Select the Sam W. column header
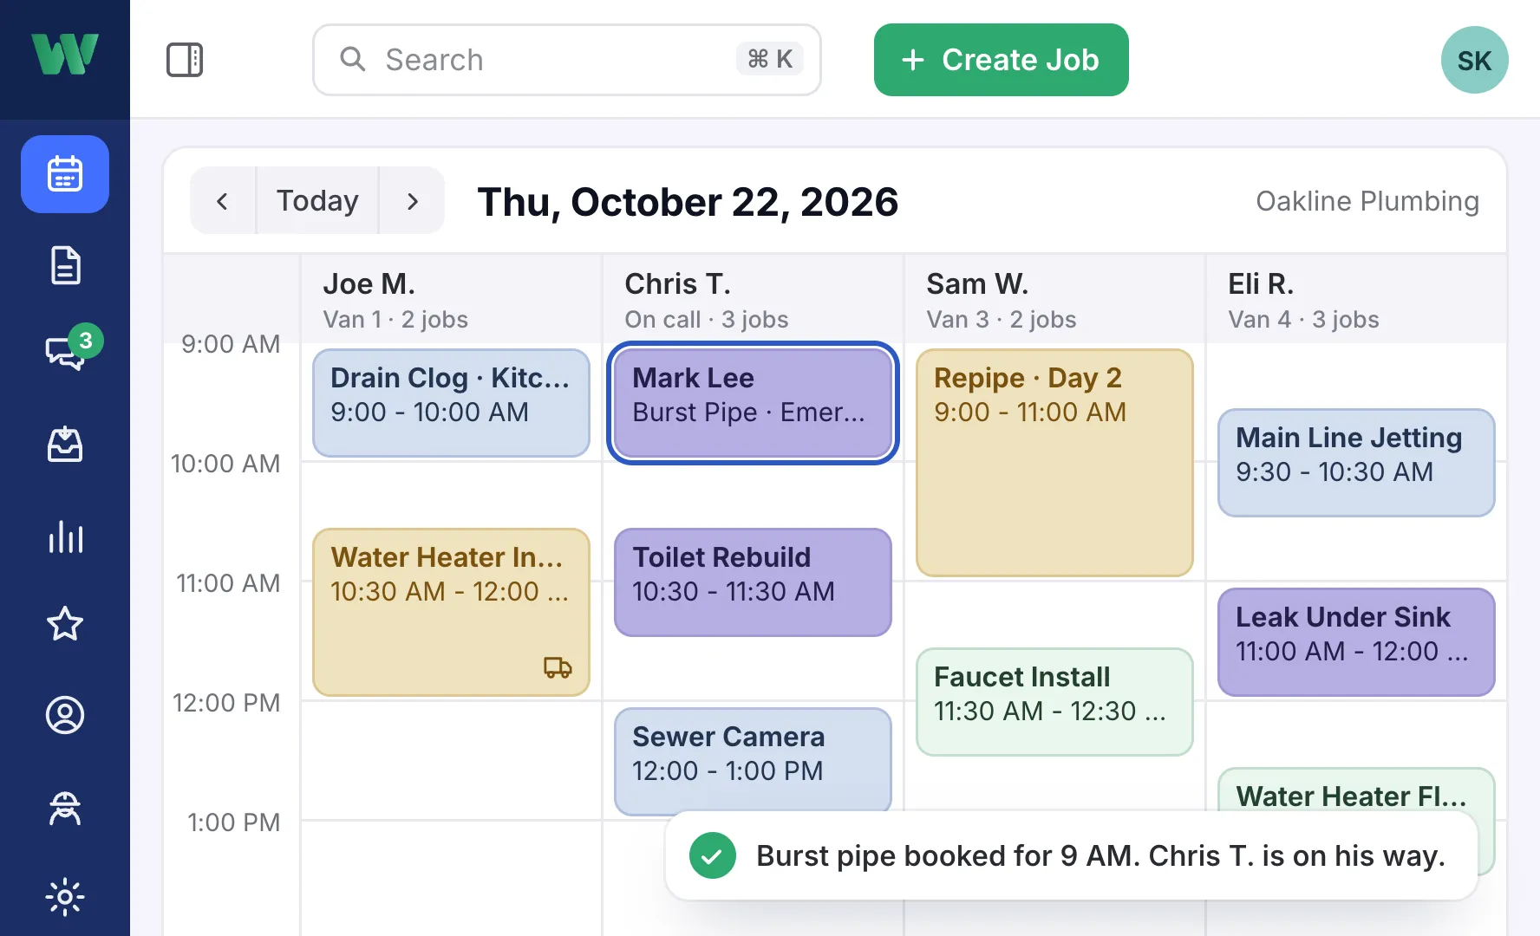This screenshot has width=1540, height=936. tap(1054, 300)
